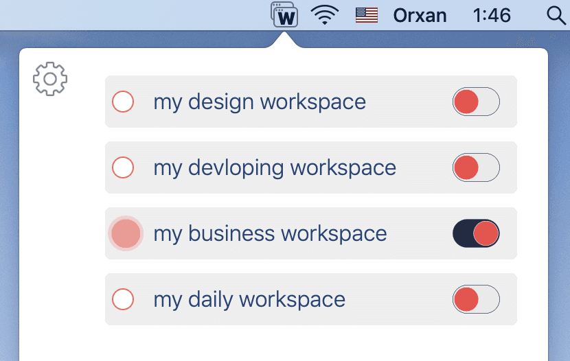This screenshot has width=570, height=361.
Task: Enable the daily workspace toggle
Action: pyautogui.click(x=476, y=299)
